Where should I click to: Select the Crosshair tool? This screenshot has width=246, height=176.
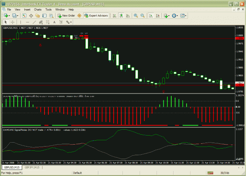click(13, 22)
